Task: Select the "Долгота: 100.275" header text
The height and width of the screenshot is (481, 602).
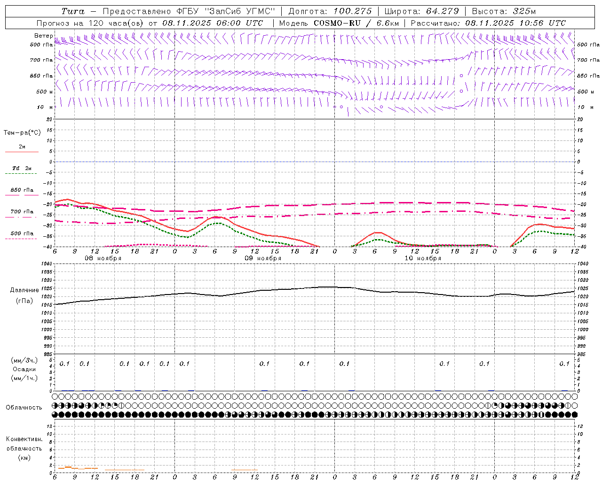Action: coord(330,11)
